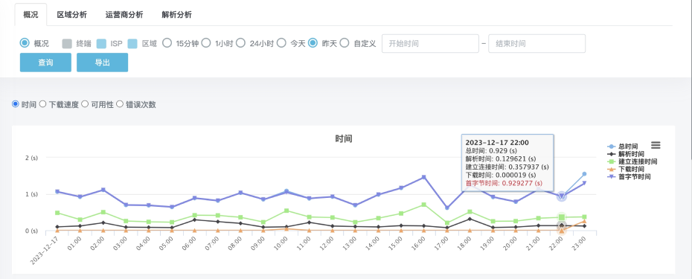Click the 查询 button
692x279 pixels.
pyautogui.click(x=45, y=62)
